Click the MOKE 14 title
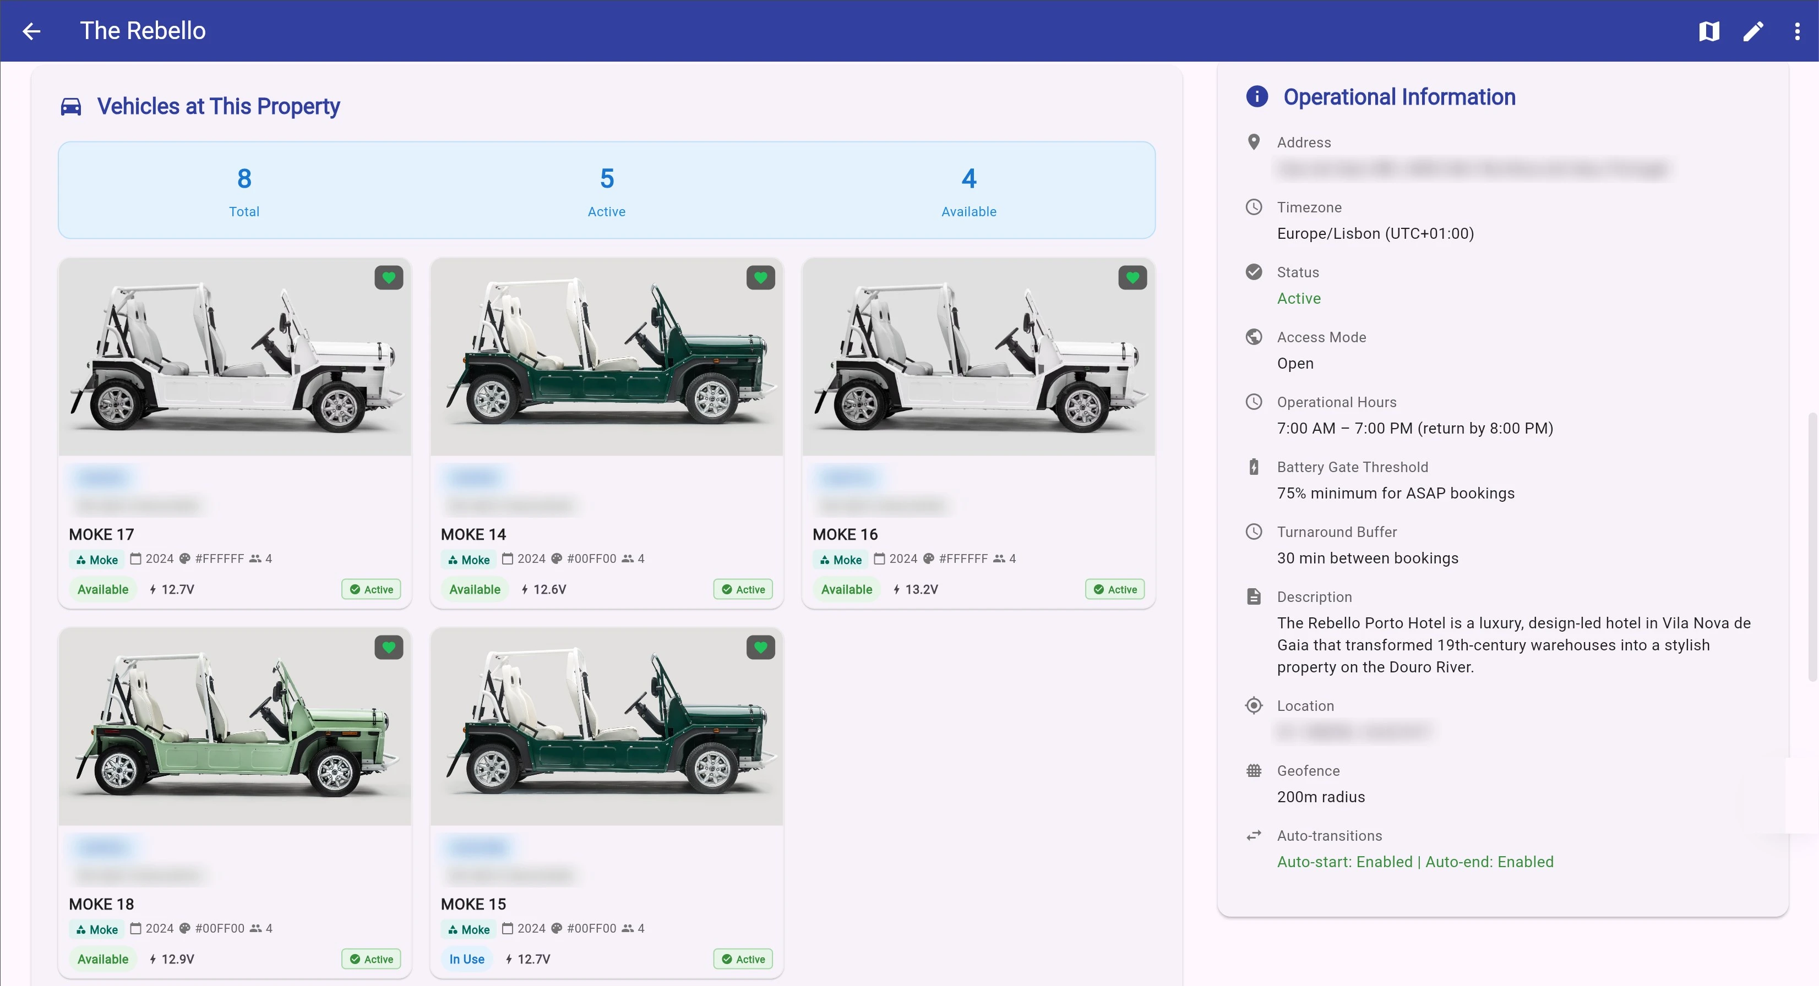1819x986 pixels. [473, 534]
